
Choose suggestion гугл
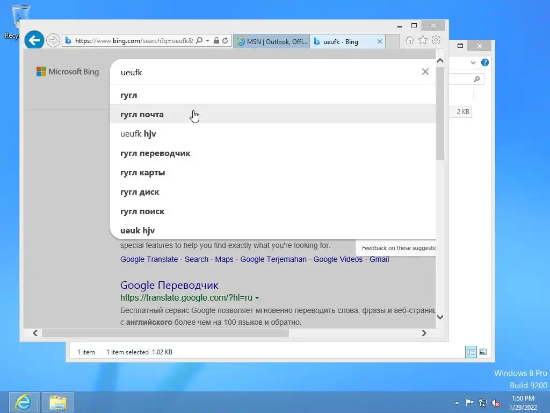pyautogui.click(x=272, y=95)
